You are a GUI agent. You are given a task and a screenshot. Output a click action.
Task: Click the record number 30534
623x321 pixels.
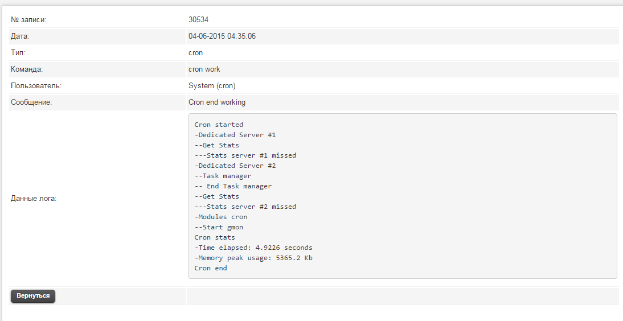(x=198, y=20)
